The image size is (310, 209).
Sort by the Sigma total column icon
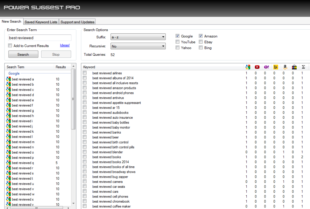click(x=303, y=67)
